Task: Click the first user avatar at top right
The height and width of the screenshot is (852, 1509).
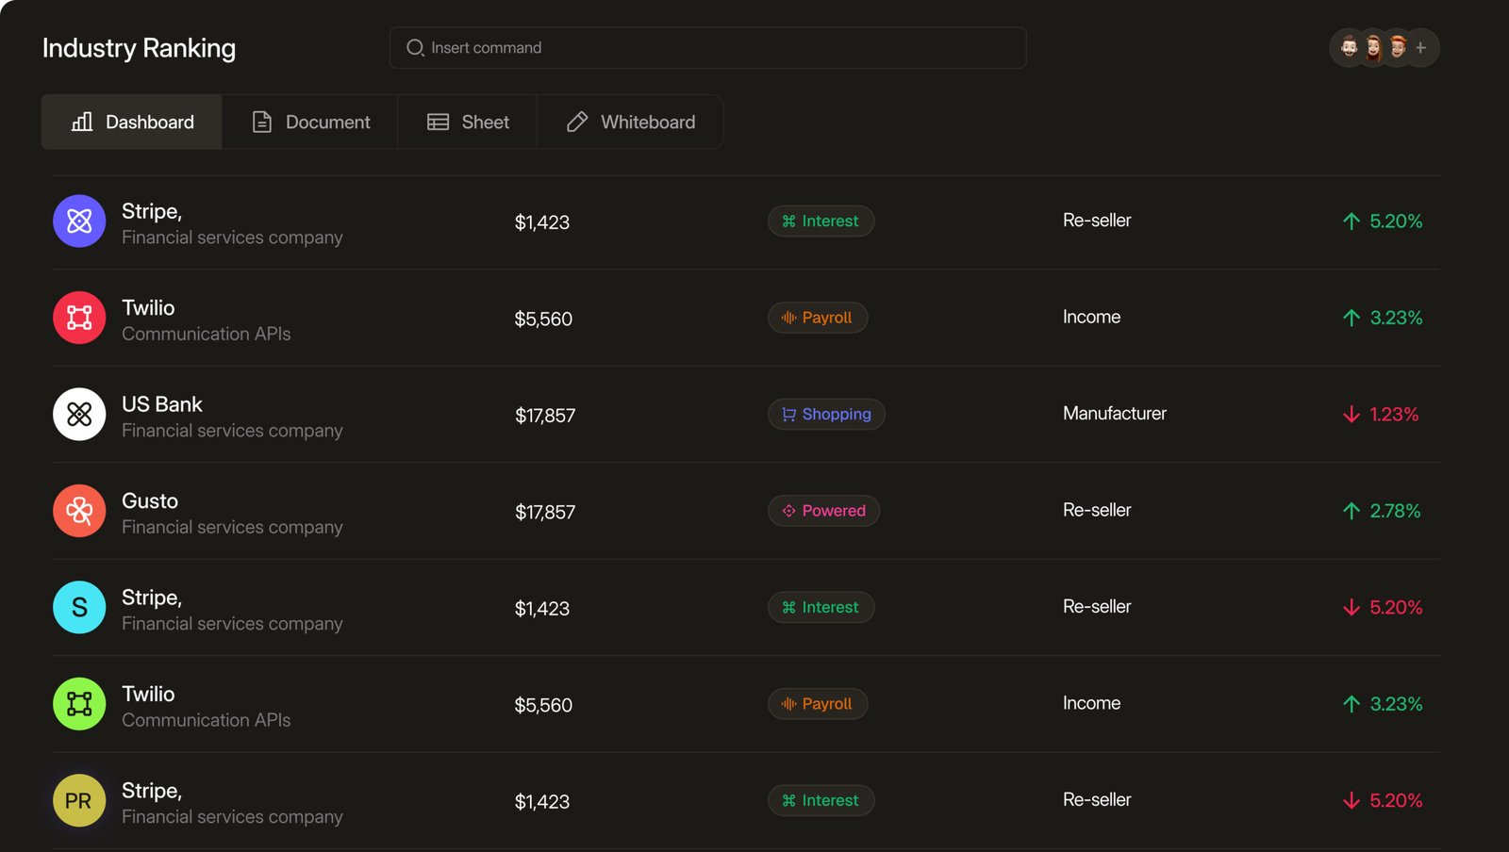Action: tap(1350, 47)
